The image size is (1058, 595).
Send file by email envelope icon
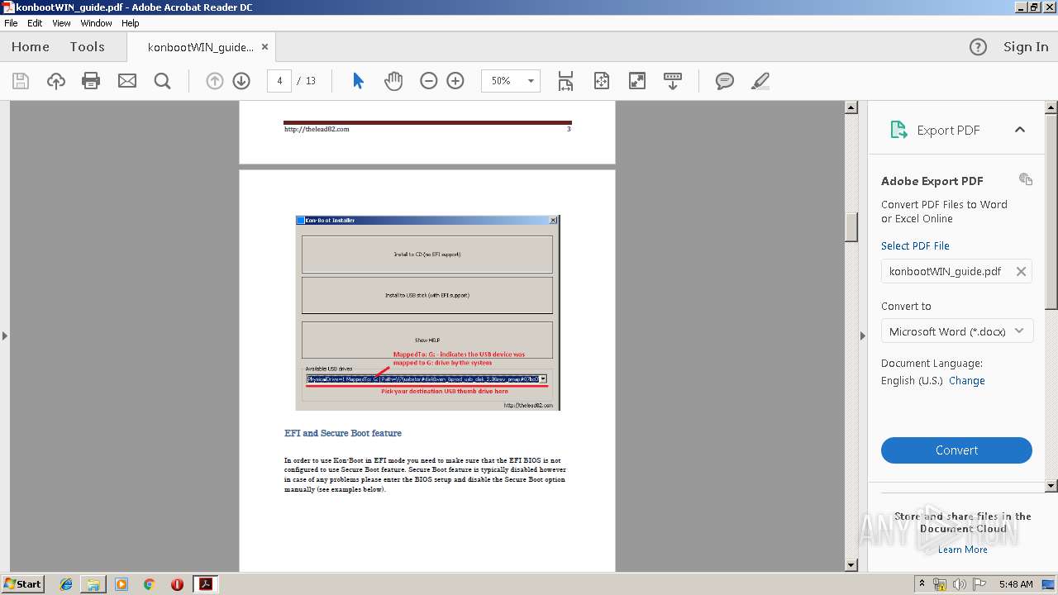point(127,81)
